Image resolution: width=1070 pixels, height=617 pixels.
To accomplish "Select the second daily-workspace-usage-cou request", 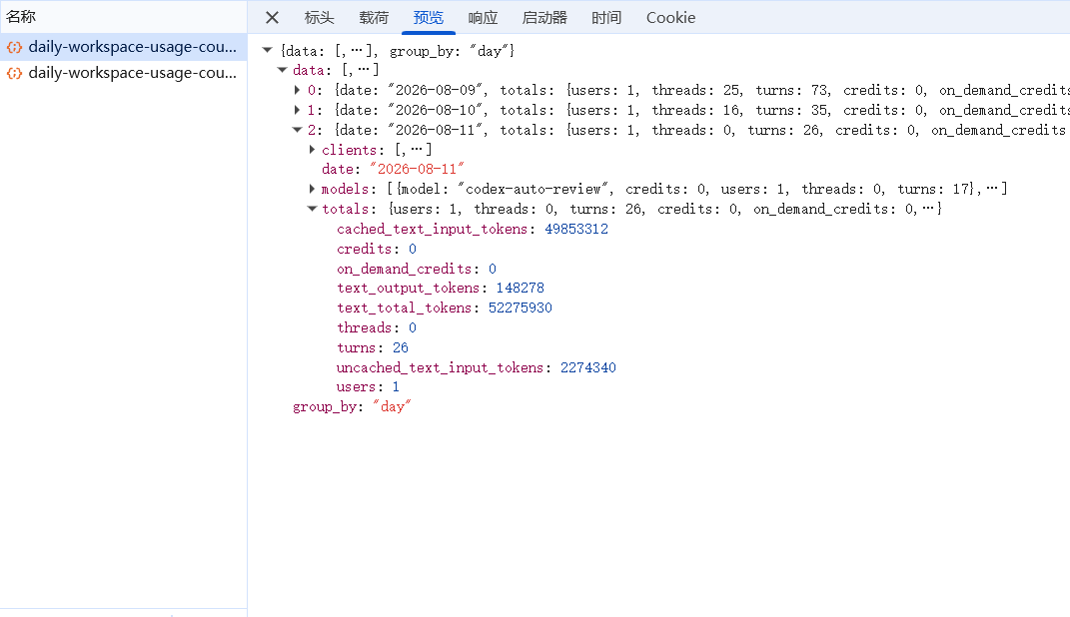I will (124, 73).
